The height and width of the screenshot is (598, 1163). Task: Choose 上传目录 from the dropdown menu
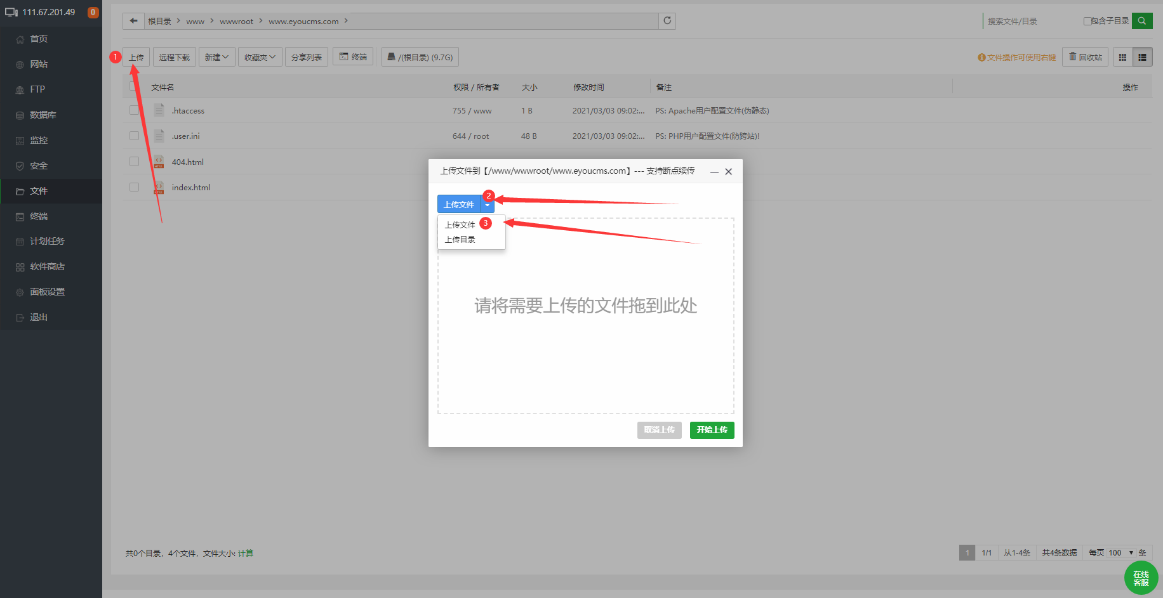point(460,240)
